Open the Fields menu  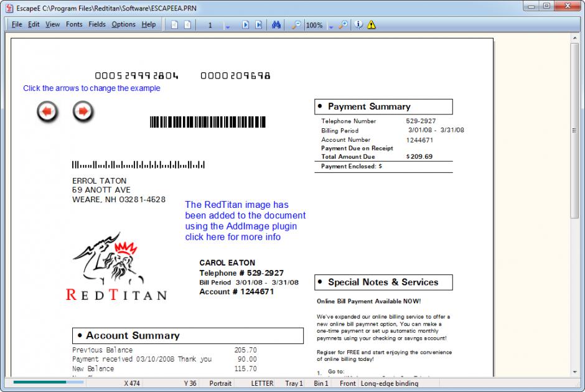pos(97,24)
